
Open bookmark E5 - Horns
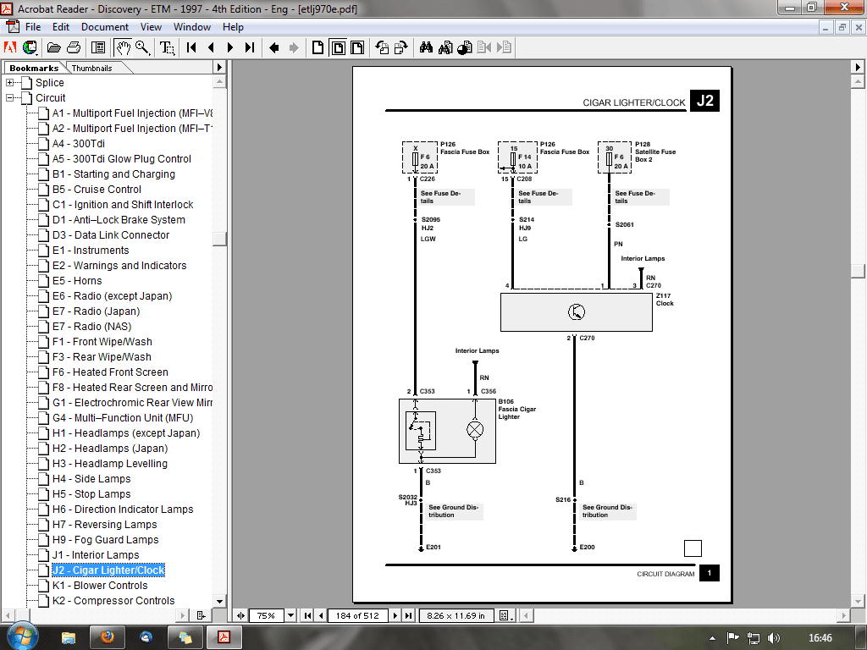pyautogui.click(x=77, y=281)
